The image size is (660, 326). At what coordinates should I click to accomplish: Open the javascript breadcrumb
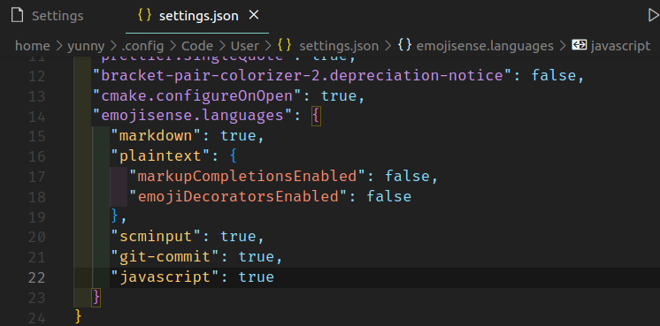coord(620,46)
